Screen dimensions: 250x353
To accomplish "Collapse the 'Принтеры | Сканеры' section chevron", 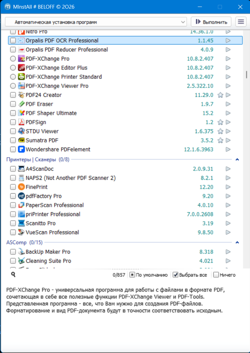I will (x=237, y=160).
